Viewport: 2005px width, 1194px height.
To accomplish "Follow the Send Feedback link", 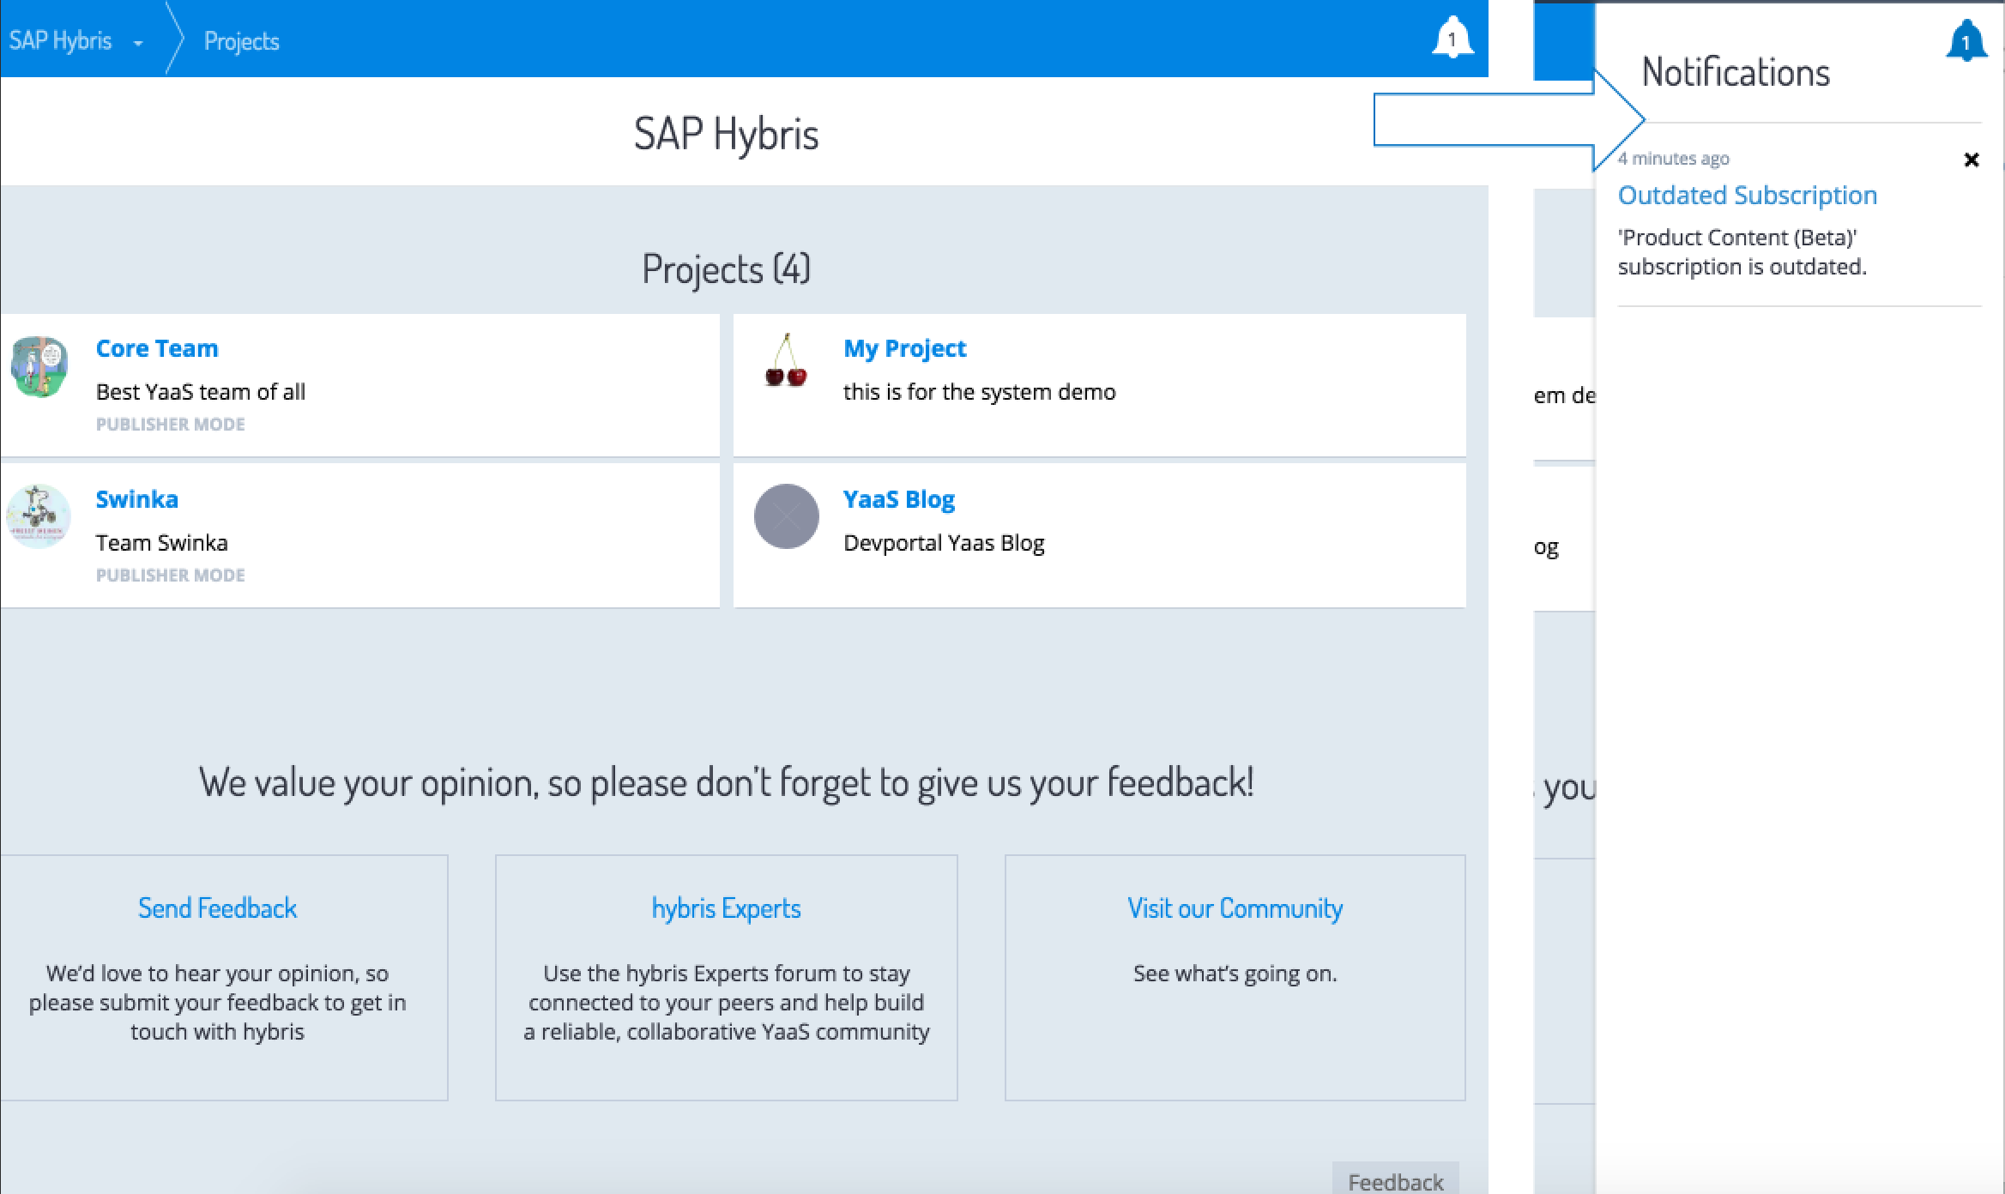I will (x=217, y=908).
